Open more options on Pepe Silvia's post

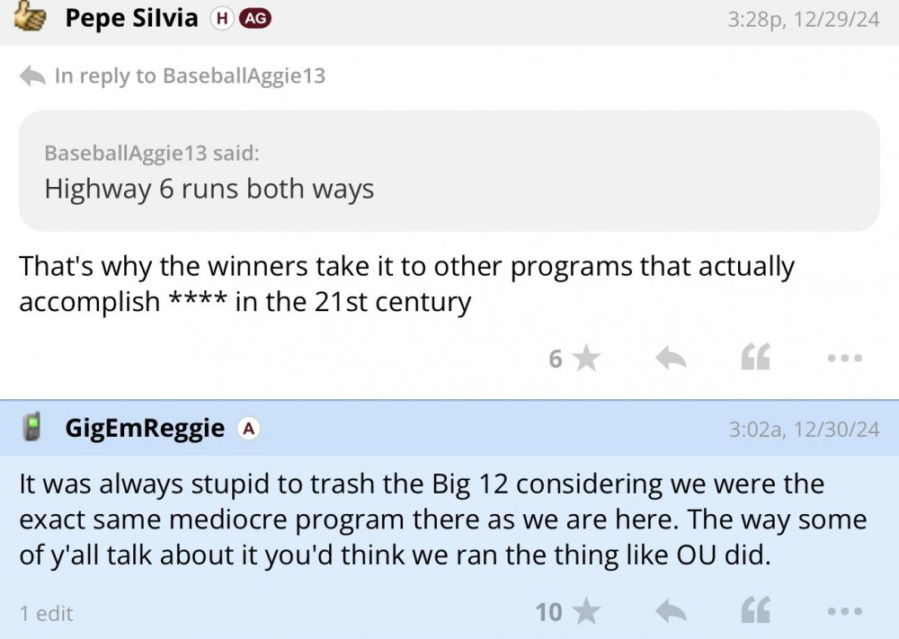pyautogui.click(x=844, y=359)
